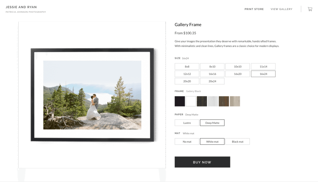Screen dimensions: 318x182
Task: Pick the dark charcoal wood frame swatch
Action: (202, 101)
